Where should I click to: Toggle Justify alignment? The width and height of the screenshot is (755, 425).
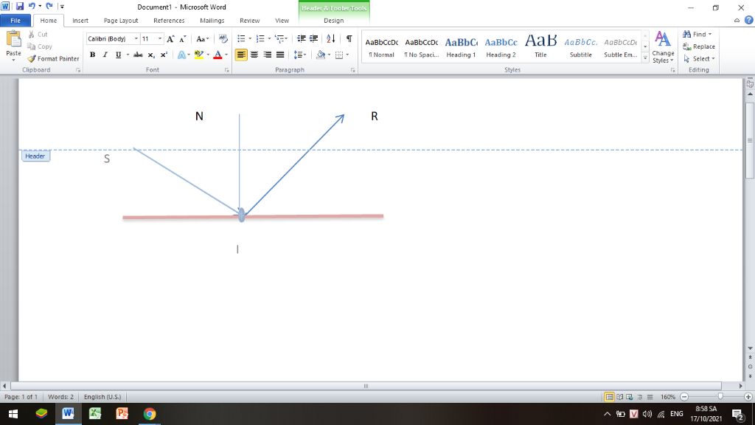click(x=280, y=55)
